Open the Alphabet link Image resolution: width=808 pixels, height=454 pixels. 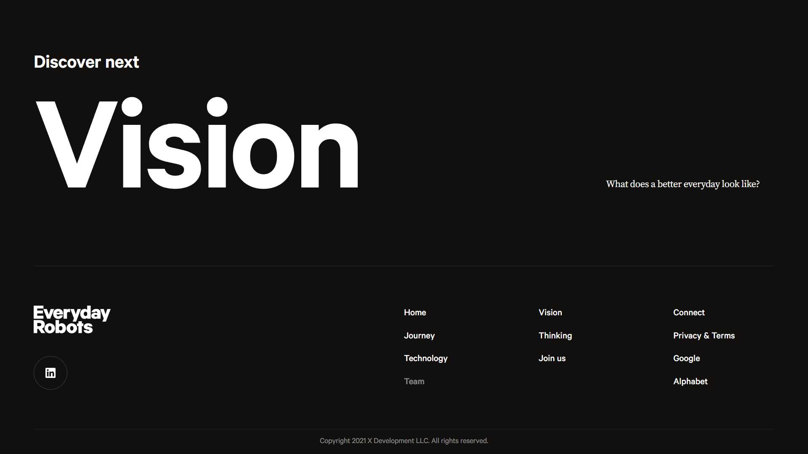coord(690,381)
